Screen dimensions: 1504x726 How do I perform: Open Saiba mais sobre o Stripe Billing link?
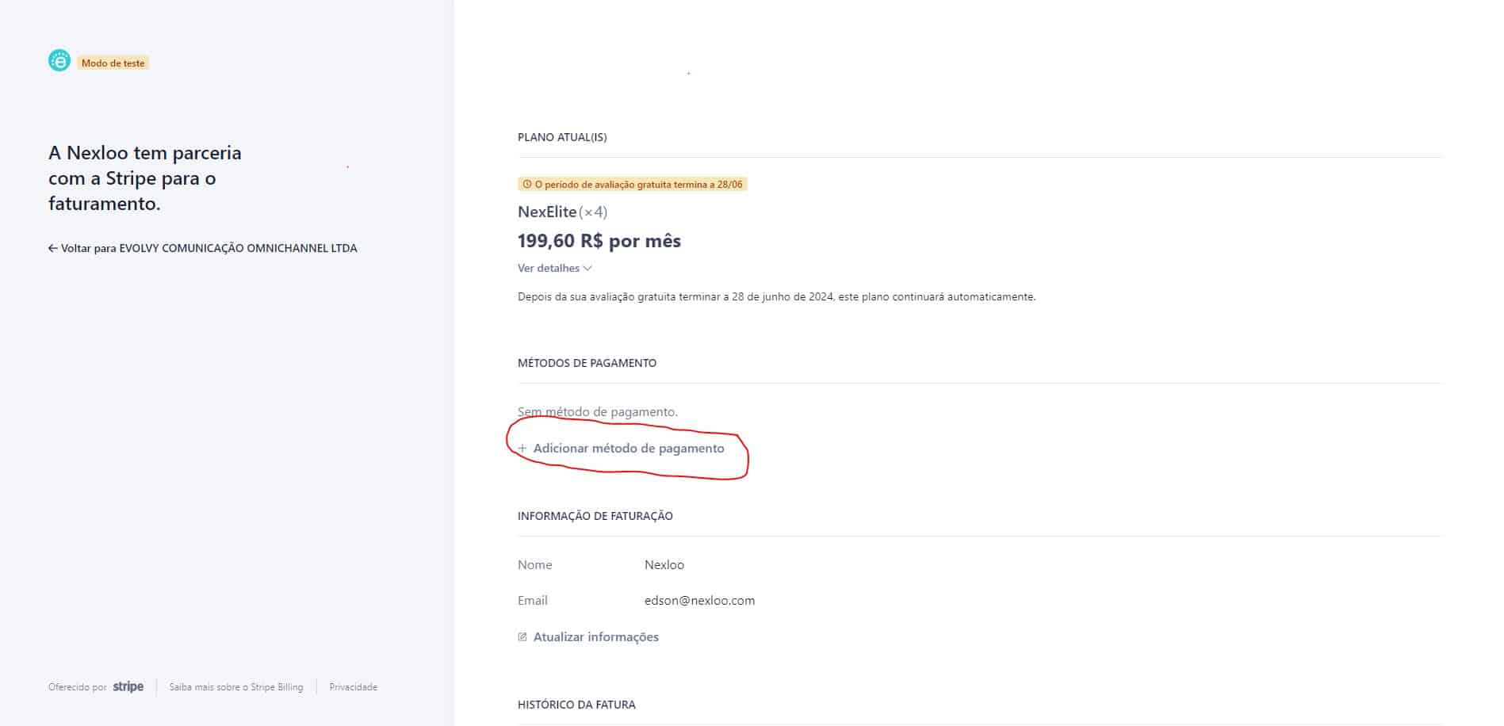236,687
